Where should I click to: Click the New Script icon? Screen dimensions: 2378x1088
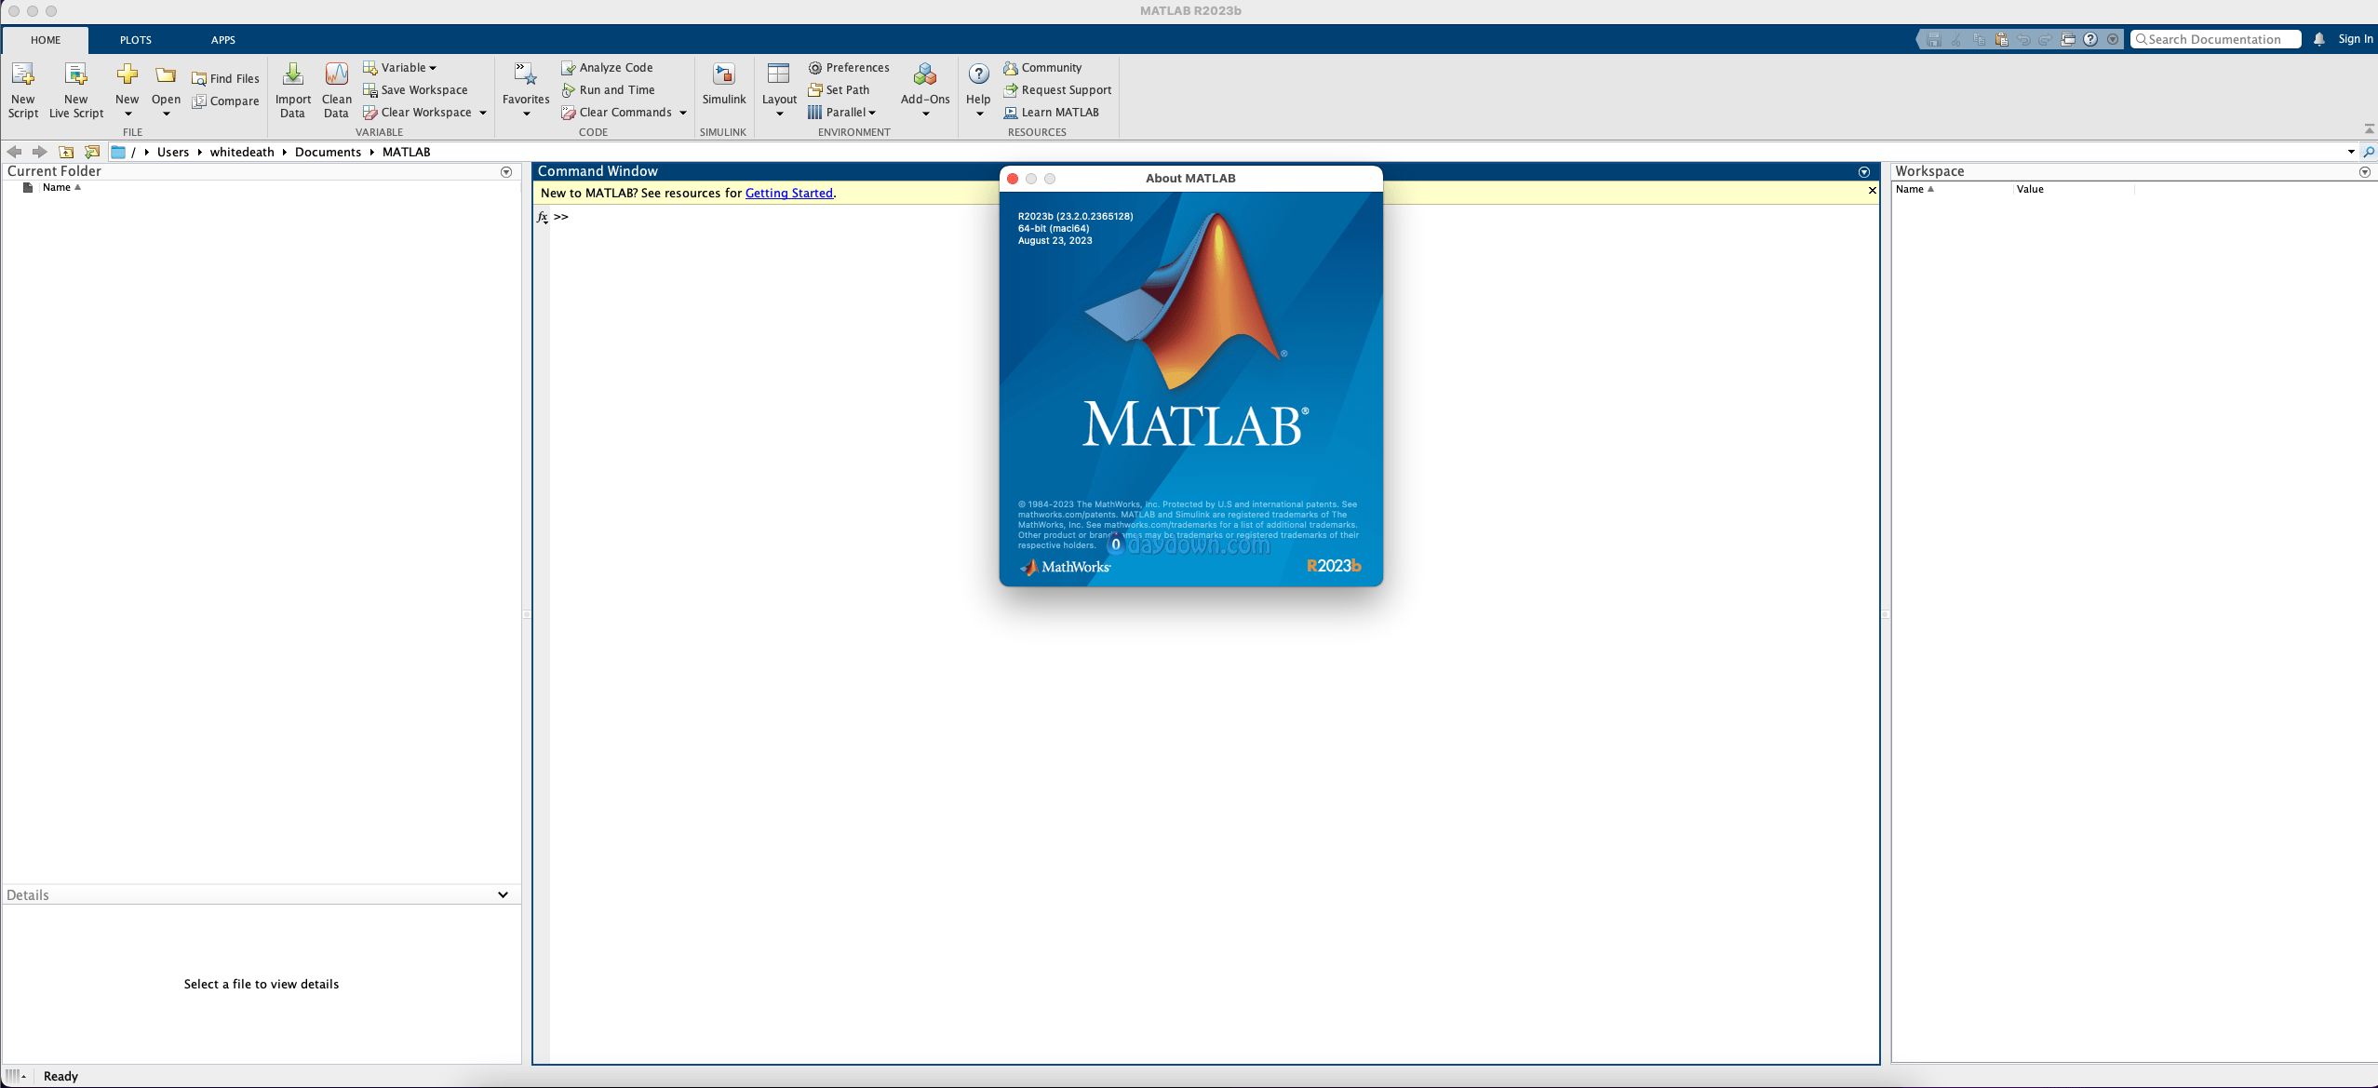[22, 75]
